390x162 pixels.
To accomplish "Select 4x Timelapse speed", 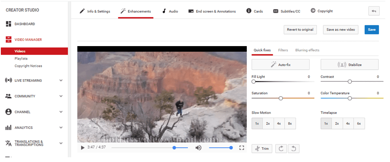I will (348, 123).
